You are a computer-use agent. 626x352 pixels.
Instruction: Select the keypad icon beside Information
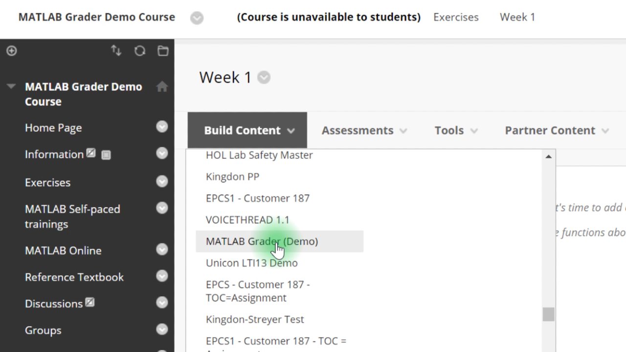[106, 154]
